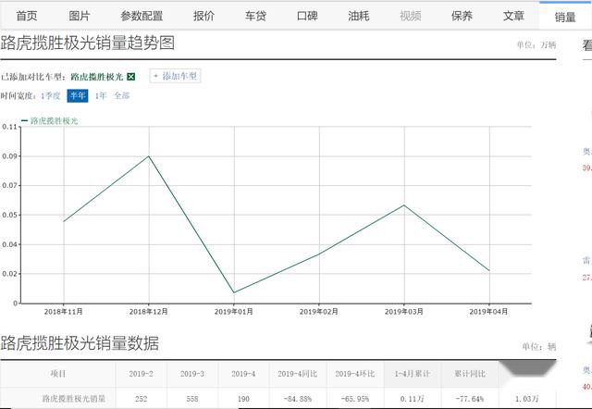Click the 252 sales cell

(141, 399)
